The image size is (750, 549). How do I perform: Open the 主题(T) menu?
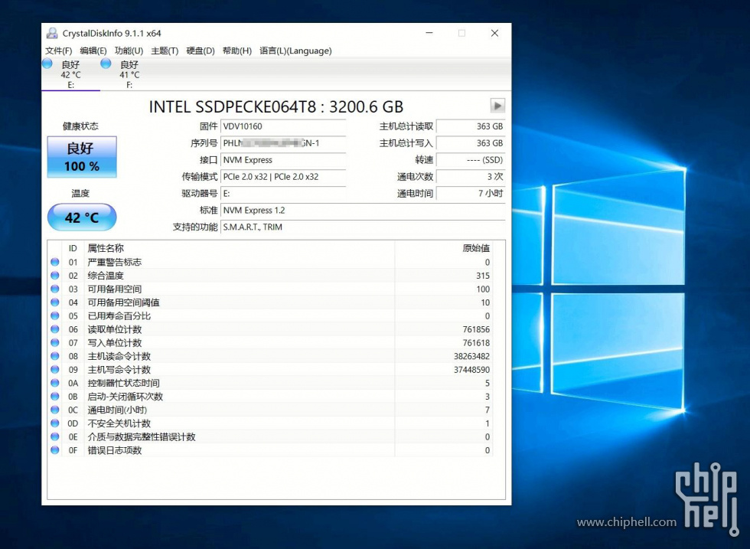click(x=165, y=51)
